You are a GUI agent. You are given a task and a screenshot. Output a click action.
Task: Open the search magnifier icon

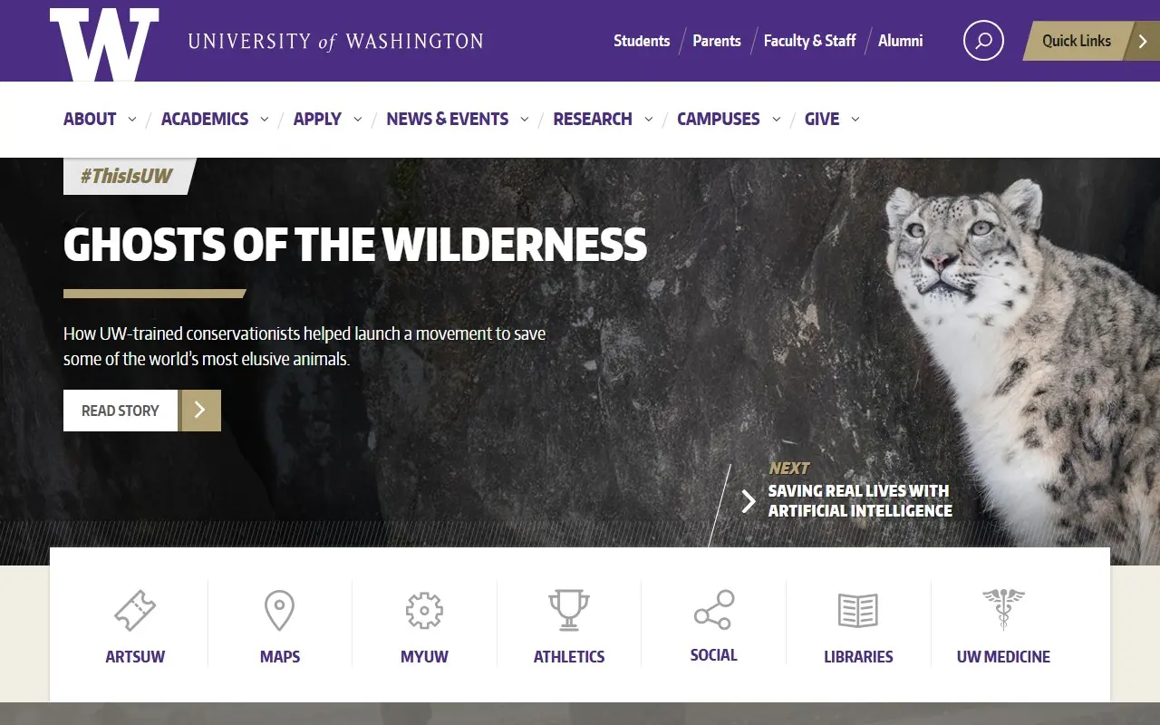pyautogui.click(x=983, y=41)
